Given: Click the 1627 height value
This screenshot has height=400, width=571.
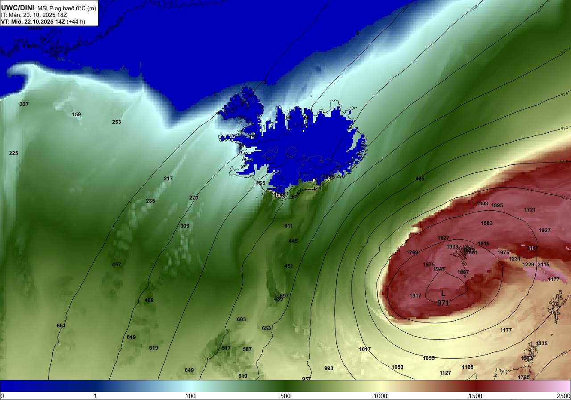Looking at the screenshot, I should coord(443,238).
